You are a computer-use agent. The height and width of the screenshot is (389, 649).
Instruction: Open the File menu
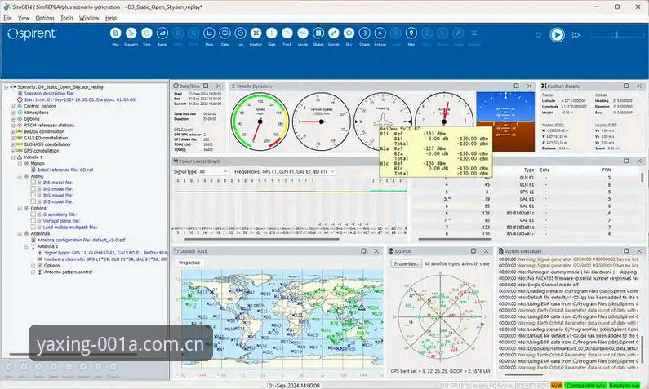tap(7, 18)
